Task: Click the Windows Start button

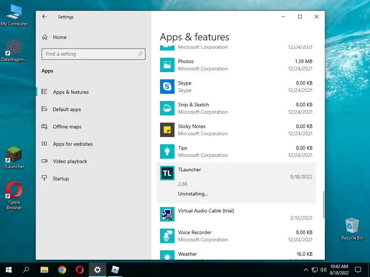Action: (x=9, y=270)
